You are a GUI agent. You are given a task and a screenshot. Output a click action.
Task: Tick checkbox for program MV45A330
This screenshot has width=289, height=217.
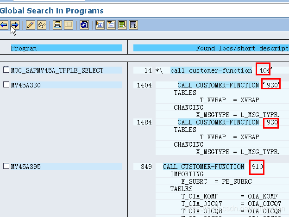coord(6,85)
